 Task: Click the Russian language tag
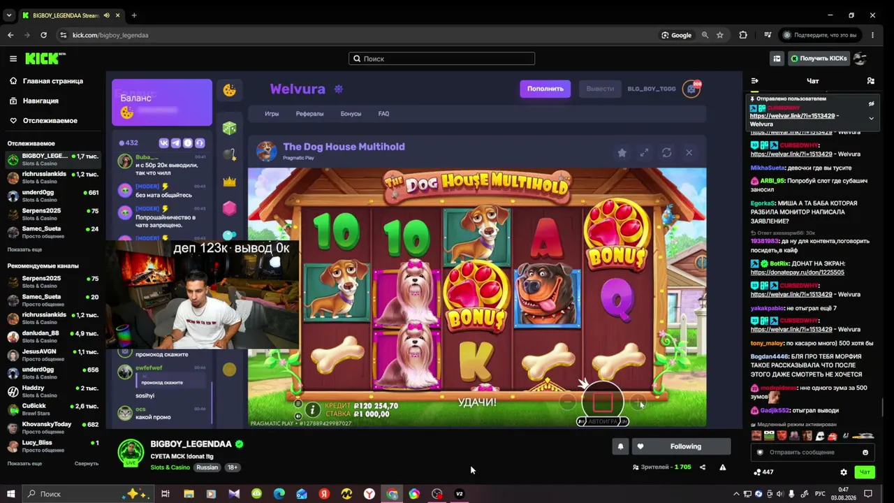[x=207, y=467]
